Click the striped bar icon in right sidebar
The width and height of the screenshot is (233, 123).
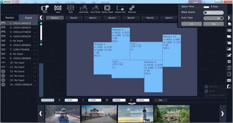tap(229, 80)
